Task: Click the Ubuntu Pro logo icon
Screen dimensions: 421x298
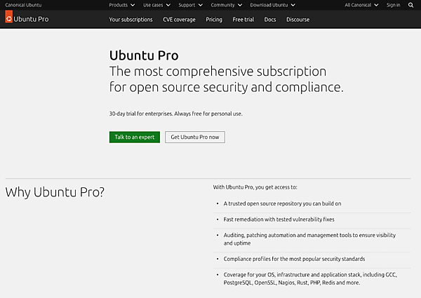Action: [9, 19]
